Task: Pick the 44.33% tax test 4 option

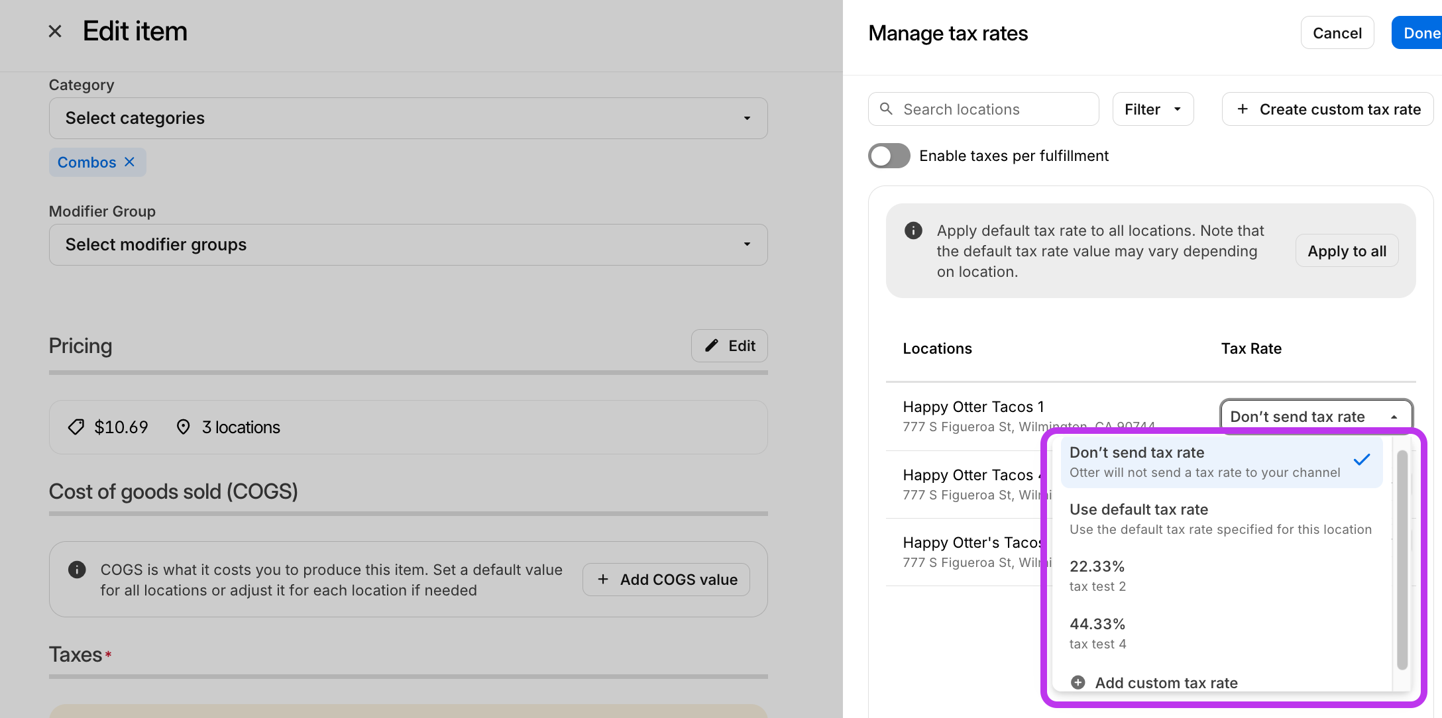Action: point(1221,633)
